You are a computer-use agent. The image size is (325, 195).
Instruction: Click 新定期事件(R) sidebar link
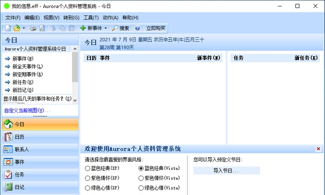pyautogui.click(x=28, y=74)
